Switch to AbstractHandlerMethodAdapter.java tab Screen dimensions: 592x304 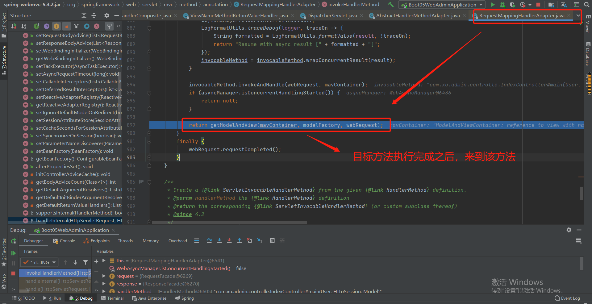pos(418,15)
